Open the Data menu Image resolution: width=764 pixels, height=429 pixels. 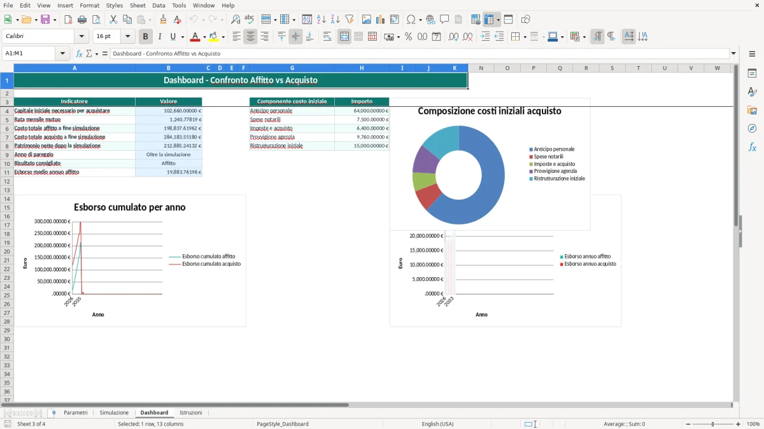[x=159, y=5]
